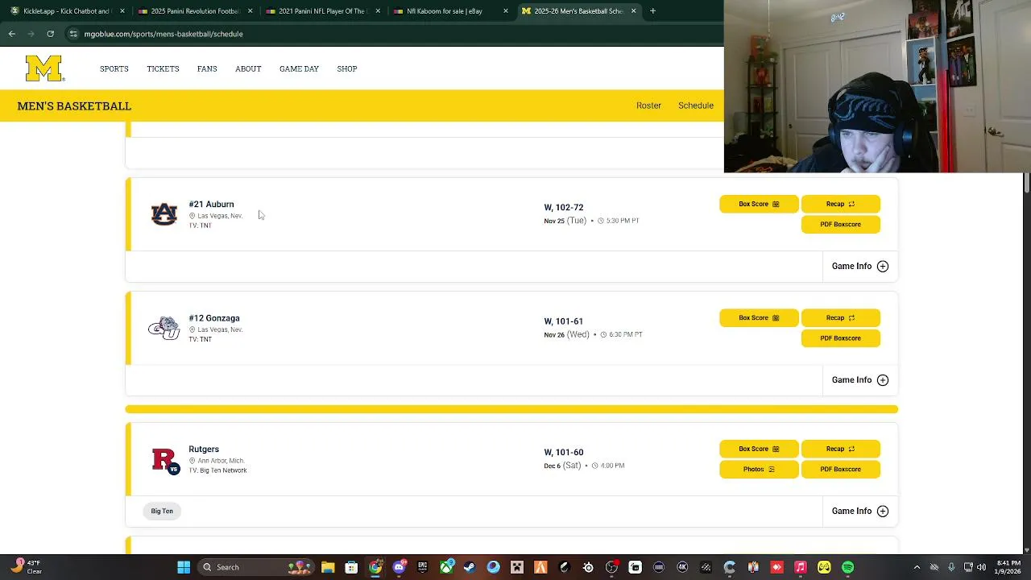Expand Game Info for Auburn game
The height and width of the screenshot is (580, 1031).
click(859, 266)
